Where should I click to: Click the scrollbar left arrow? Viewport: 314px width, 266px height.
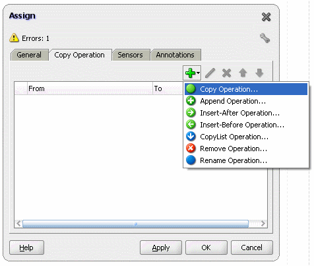(18, 224)
